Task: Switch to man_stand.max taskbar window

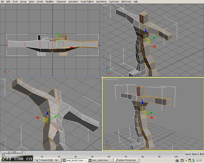Action: [100, 160]
